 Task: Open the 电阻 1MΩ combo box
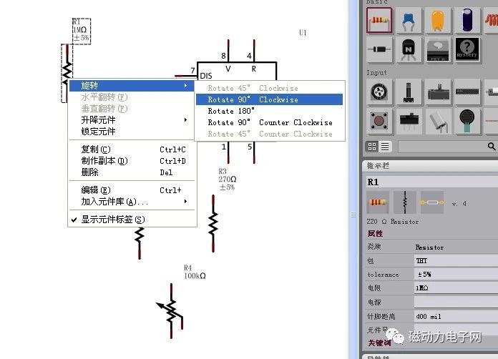pyautogui.click(x=456, y=288)
